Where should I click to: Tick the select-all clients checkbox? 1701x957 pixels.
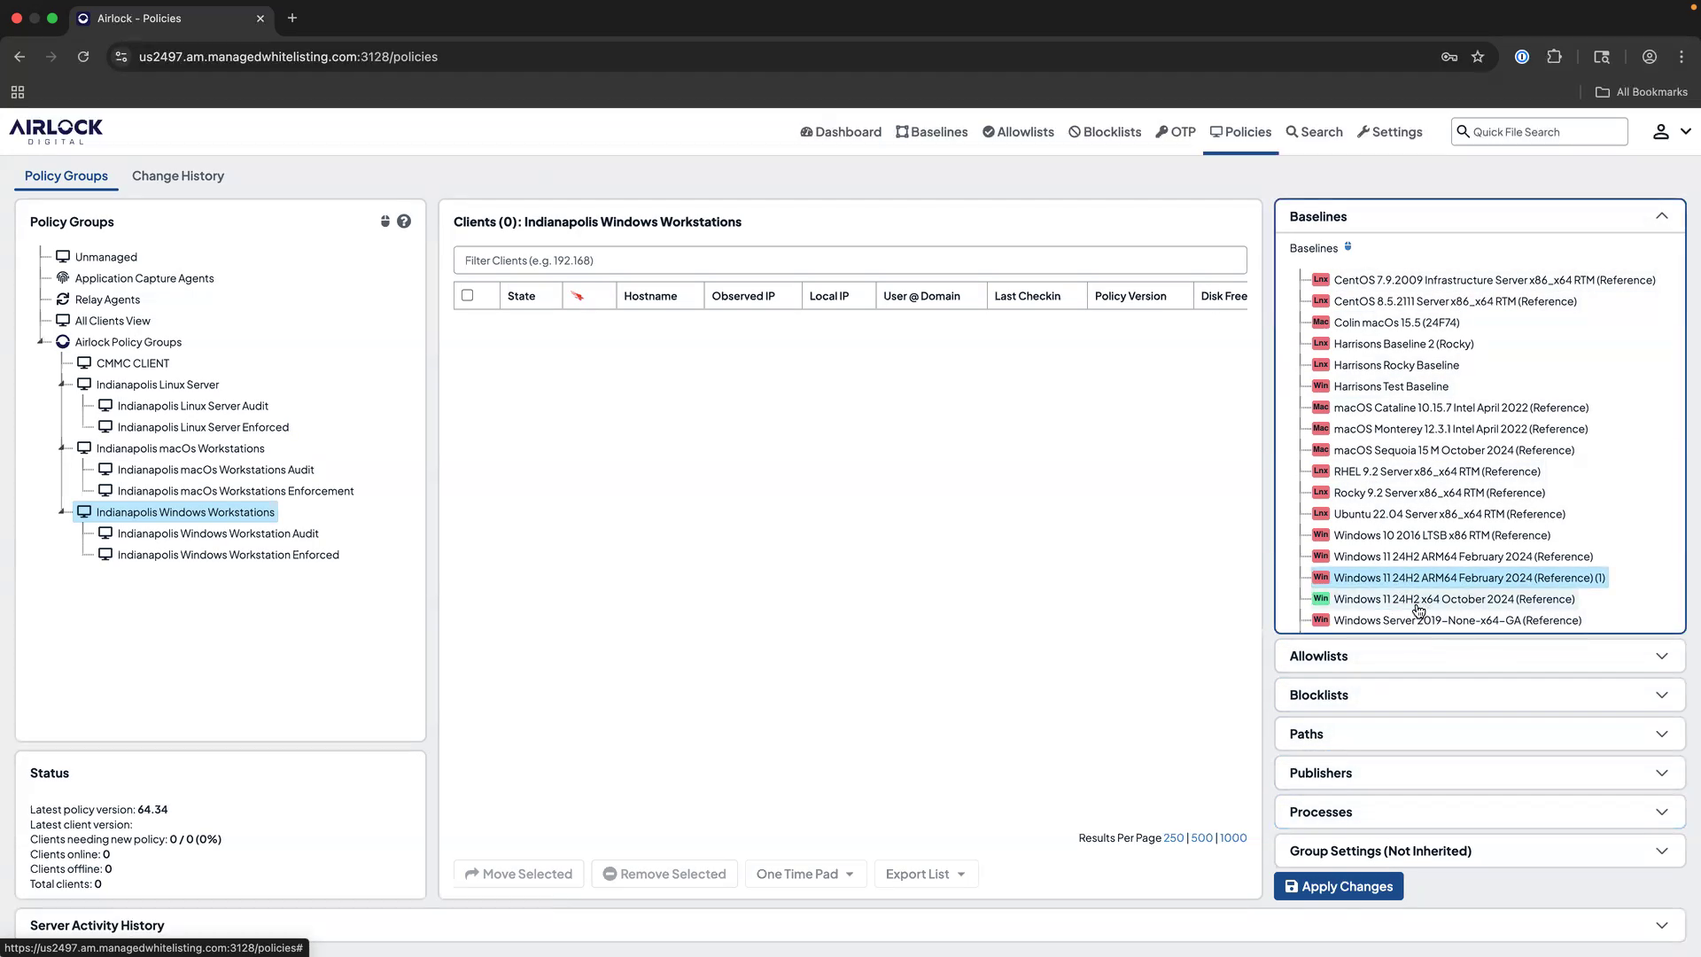[468, 295]
